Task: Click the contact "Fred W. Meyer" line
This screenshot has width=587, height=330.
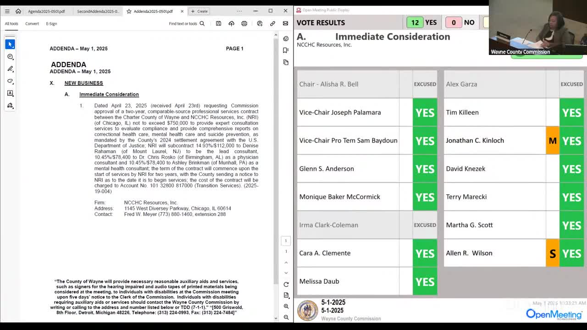Action: [x=175, y=214]
